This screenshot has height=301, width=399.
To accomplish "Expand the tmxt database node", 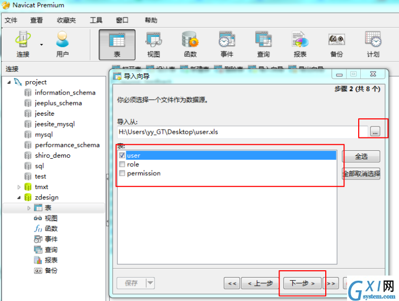I will point(19,187).
